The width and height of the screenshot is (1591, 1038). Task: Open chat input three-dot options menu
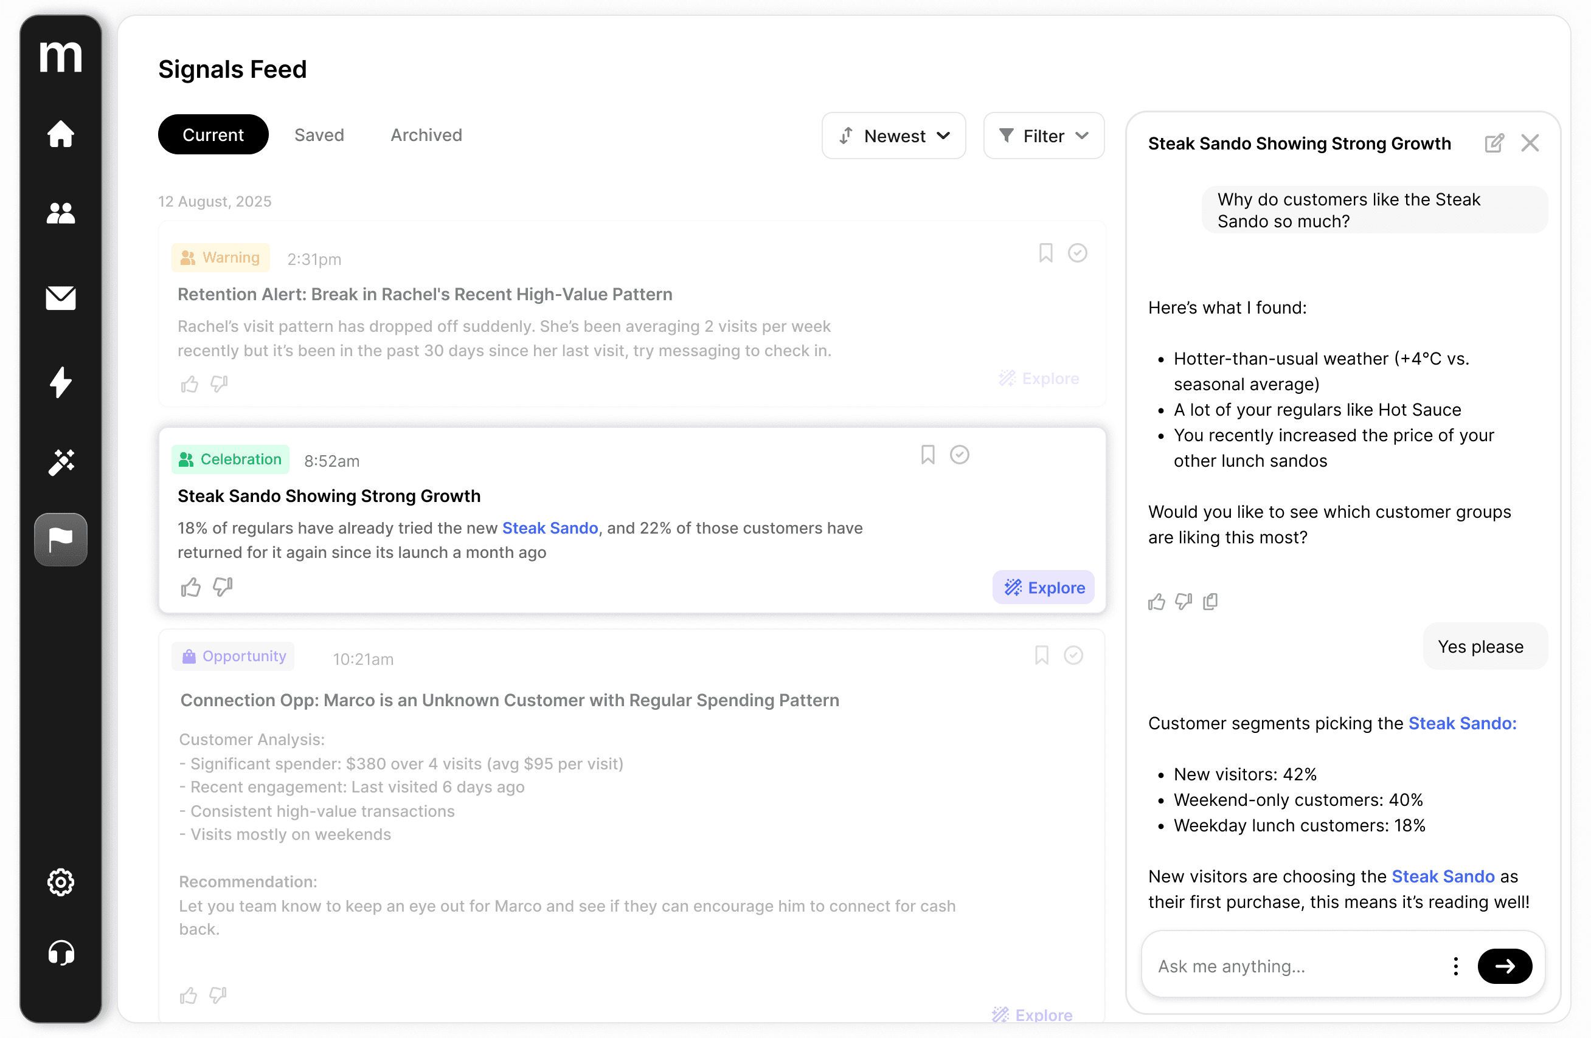pos(1455,966)
